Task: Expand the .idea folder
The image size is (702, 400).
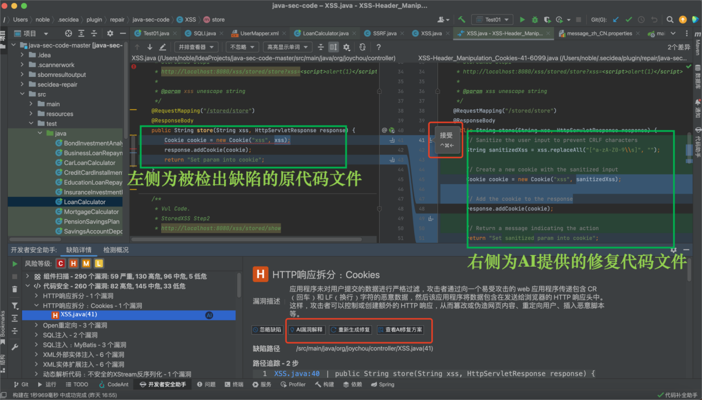Action: coord(22,55)
